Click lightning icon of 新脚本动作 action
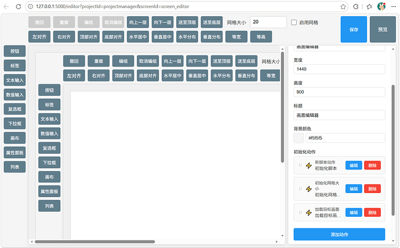400x248 pixels. point(309,165)
